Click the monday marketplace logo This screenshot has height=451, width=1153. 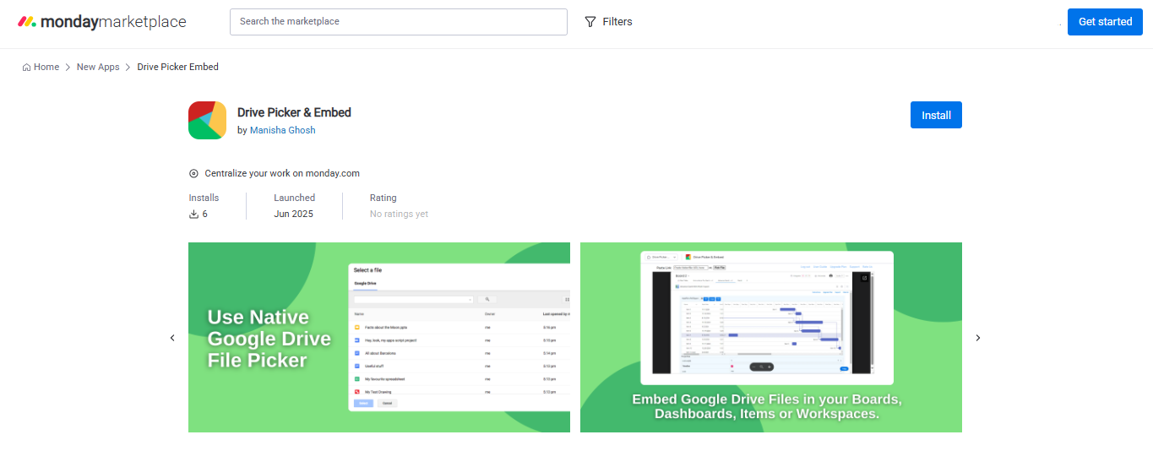(x=102, y=22)
